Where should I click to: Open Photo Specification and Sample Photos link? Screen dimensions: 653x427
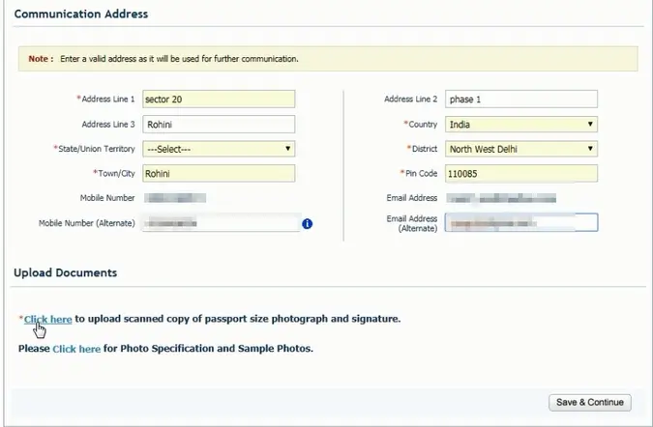pos(76,348)
